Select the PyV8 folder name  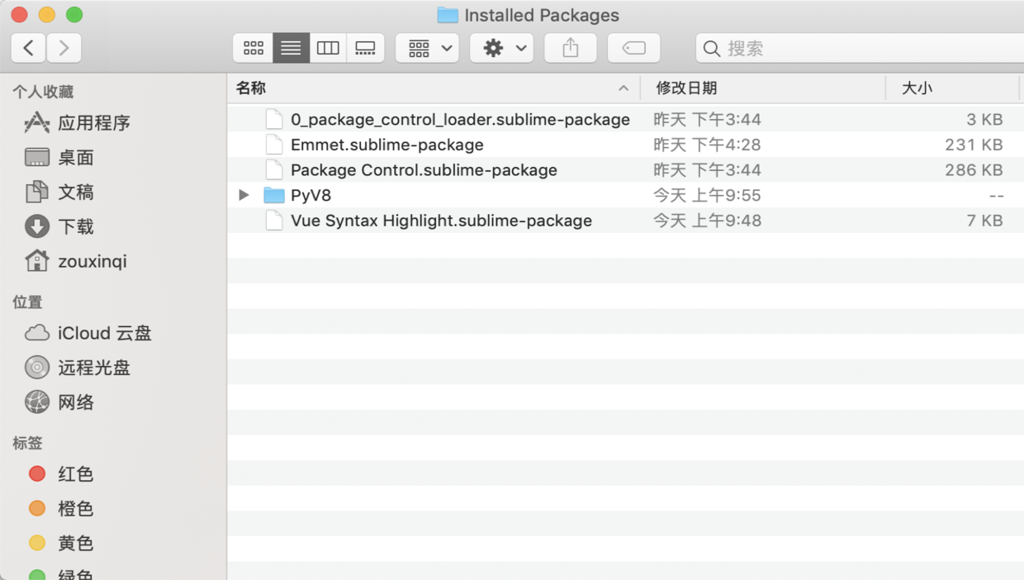pyautogui.click(x=311, y=196)
